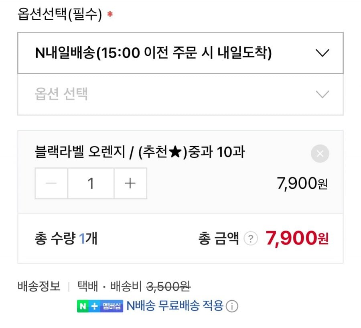Click the item price 7,900원 in the option row
The image size is (361, 328).
(x=302, y=184)
